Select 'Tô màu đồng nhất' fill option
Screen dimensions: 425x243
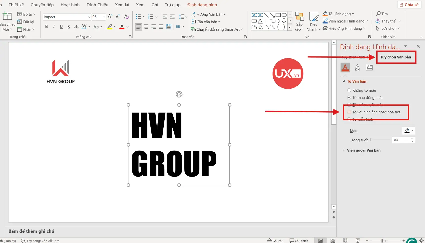(x=349, y=97)
